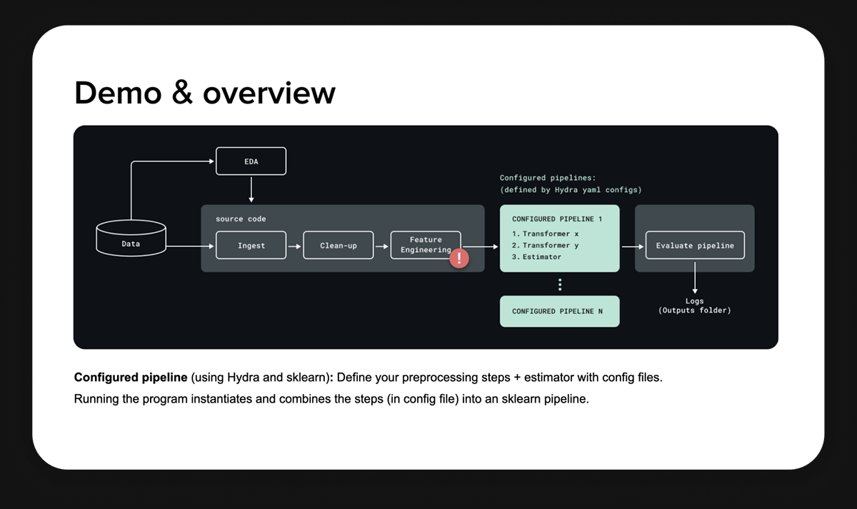Click the 'Demo & overview' slide title
This screenshot has width=857, height=509.
[x=205, y=93]
